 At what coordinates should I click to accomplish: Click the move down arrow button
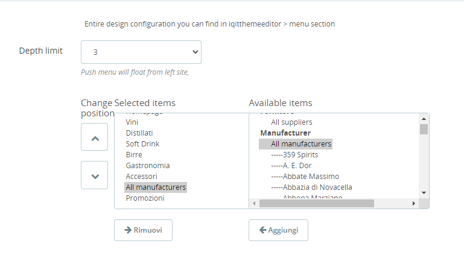click(94, 175)
